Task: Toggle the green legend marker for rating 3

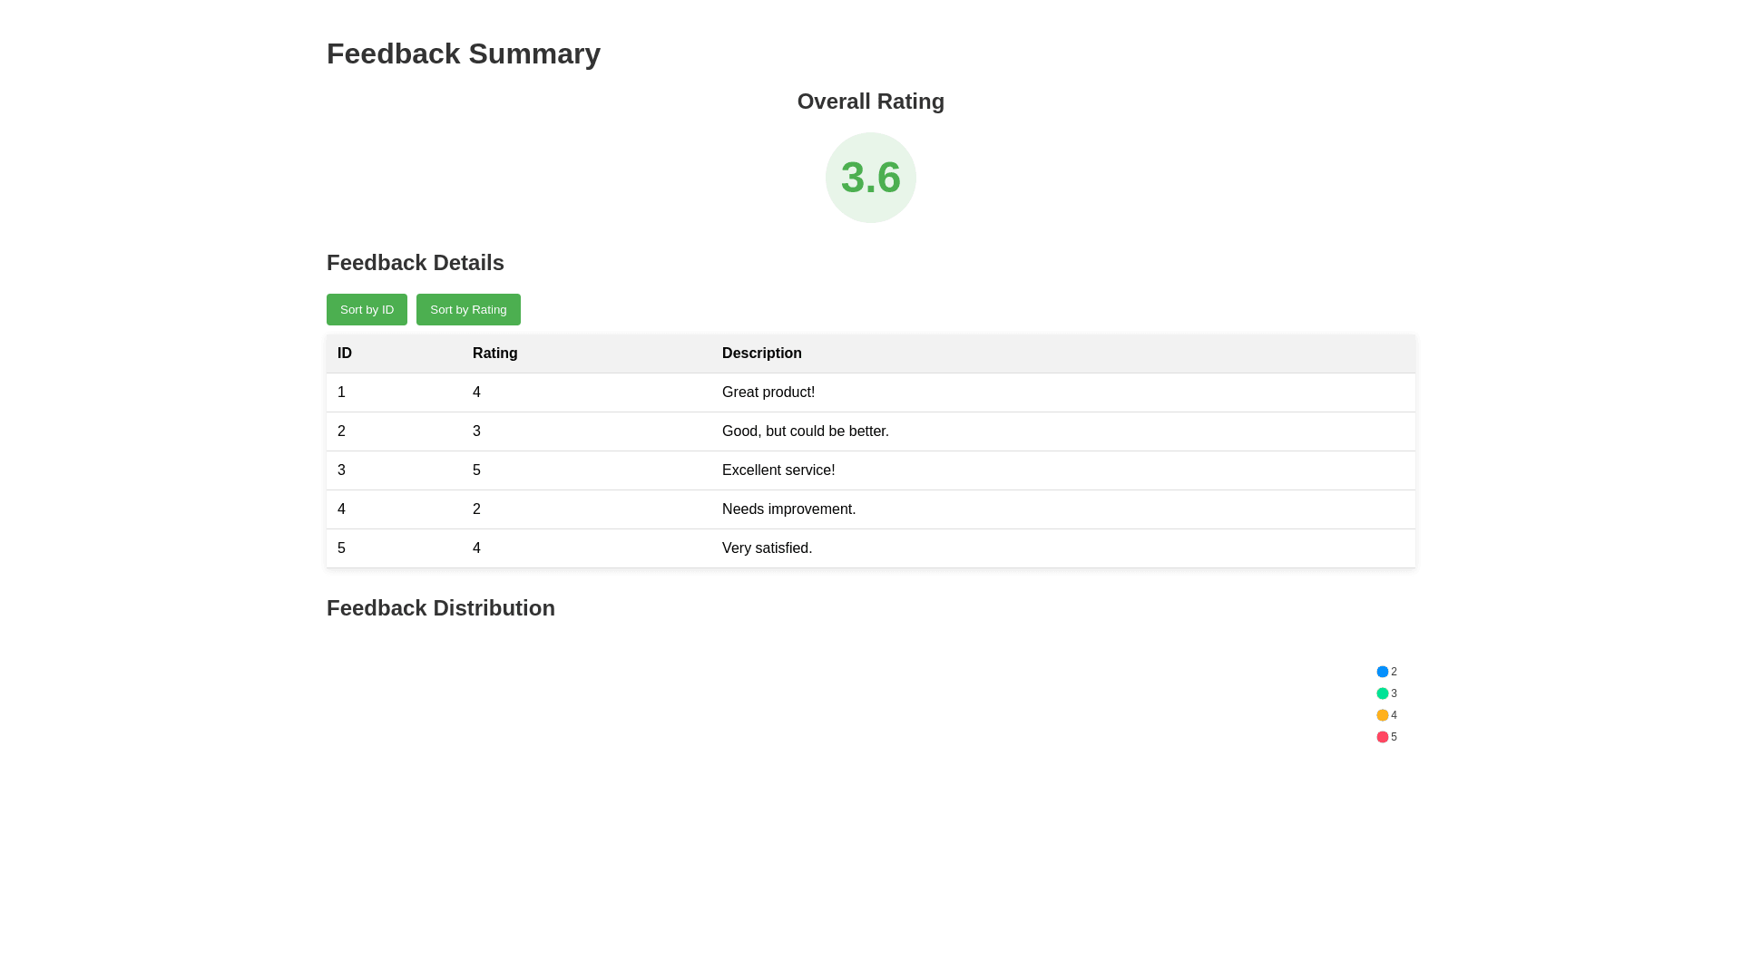Action: 1383,693
